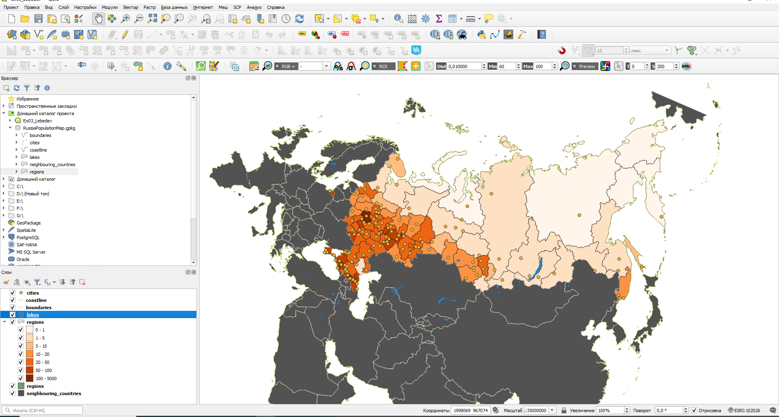Disable the Отрисовка render checkbox
This screenshot has height=417, width=779.
[x=694, y=411]
